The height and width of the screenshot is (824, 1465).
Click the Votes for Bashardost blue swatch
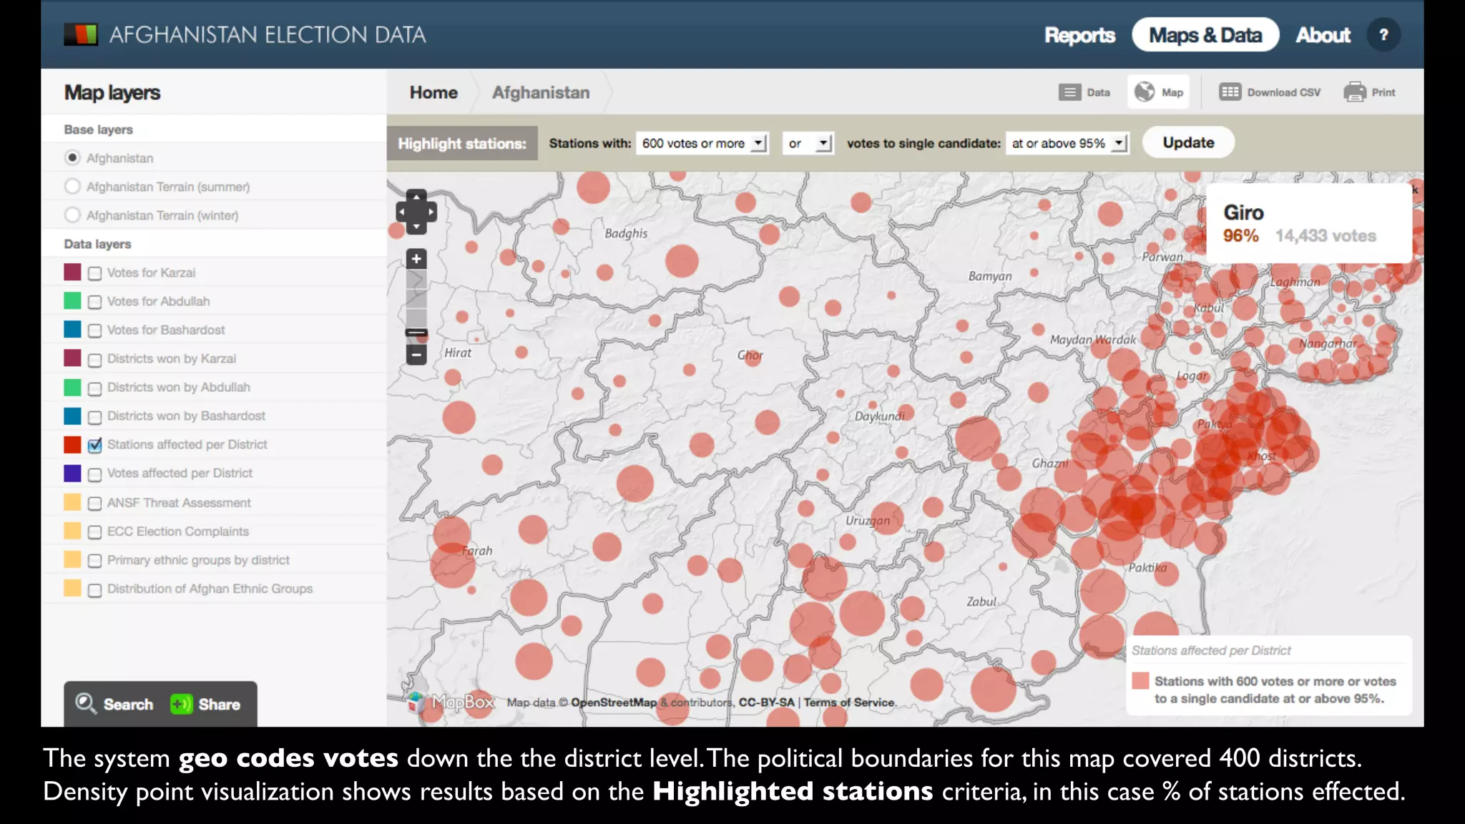(72, 329)
